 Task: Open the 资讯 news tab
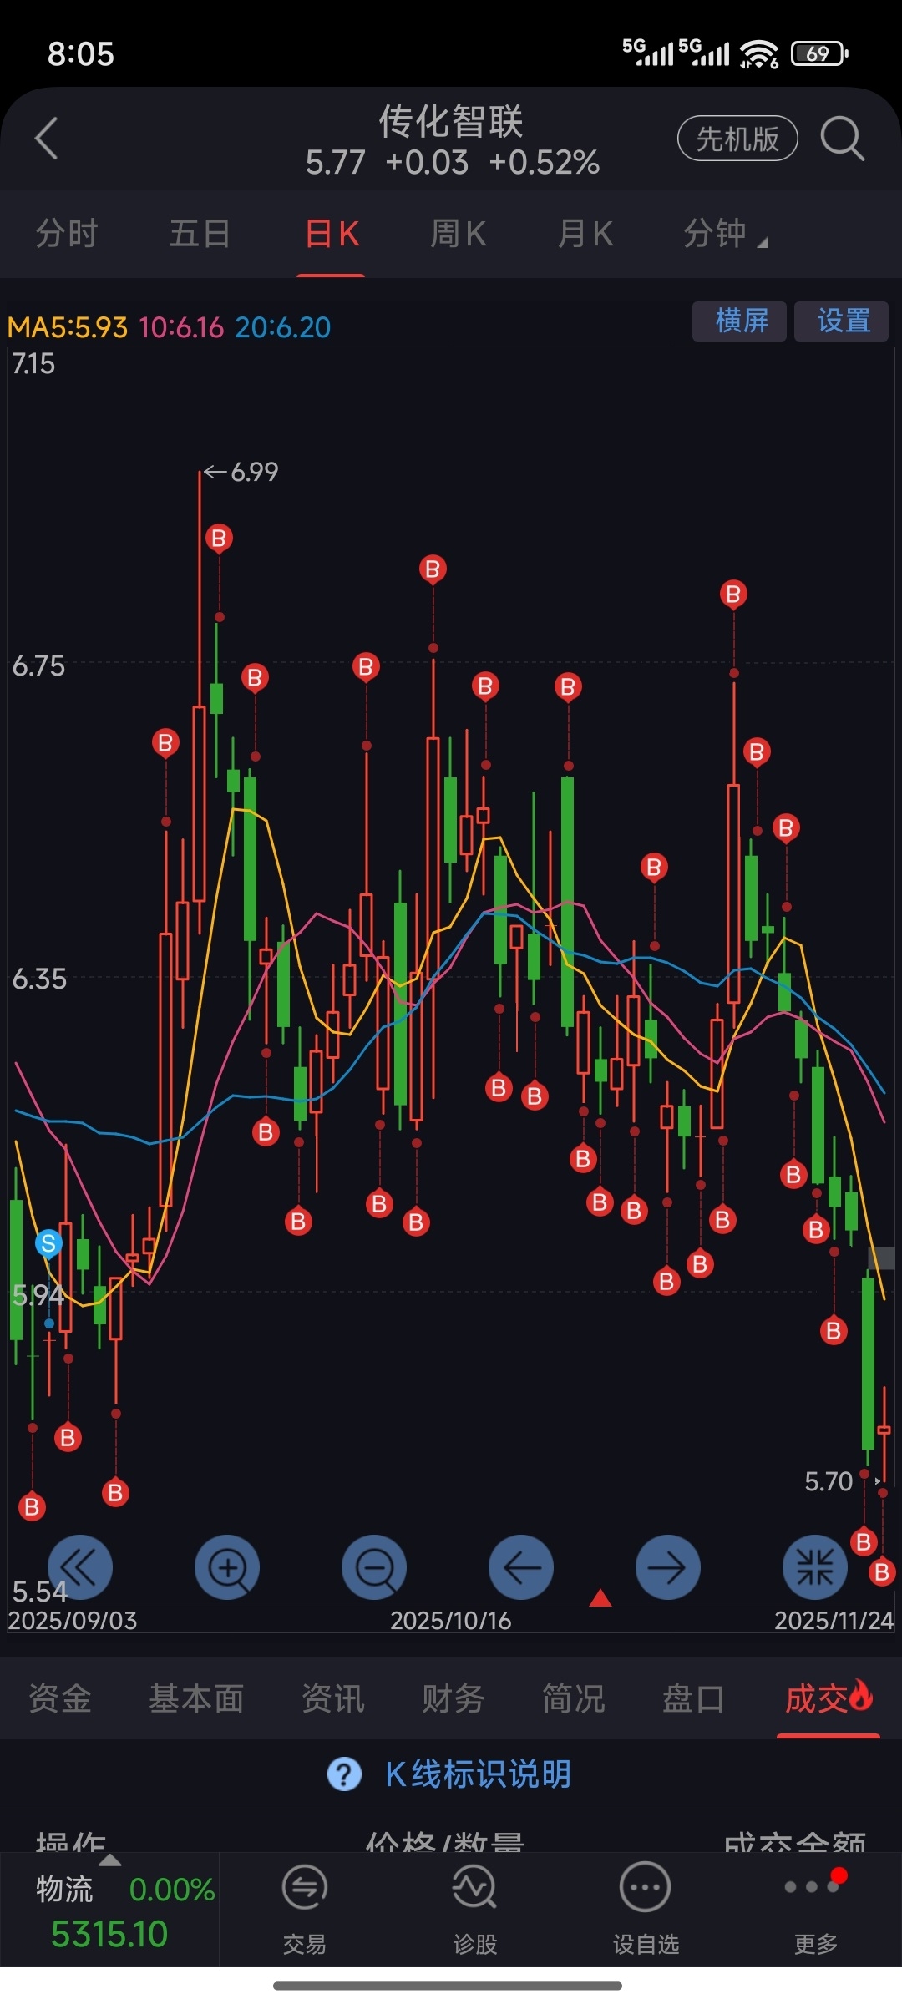coord(333,1699)
